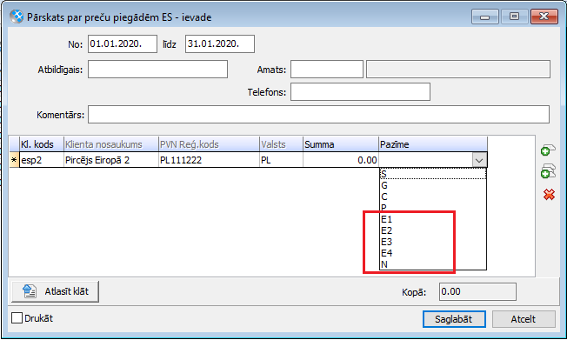The image size is (567, 340).
Task: Select option N in the list
Action: (x=433, y=264)
